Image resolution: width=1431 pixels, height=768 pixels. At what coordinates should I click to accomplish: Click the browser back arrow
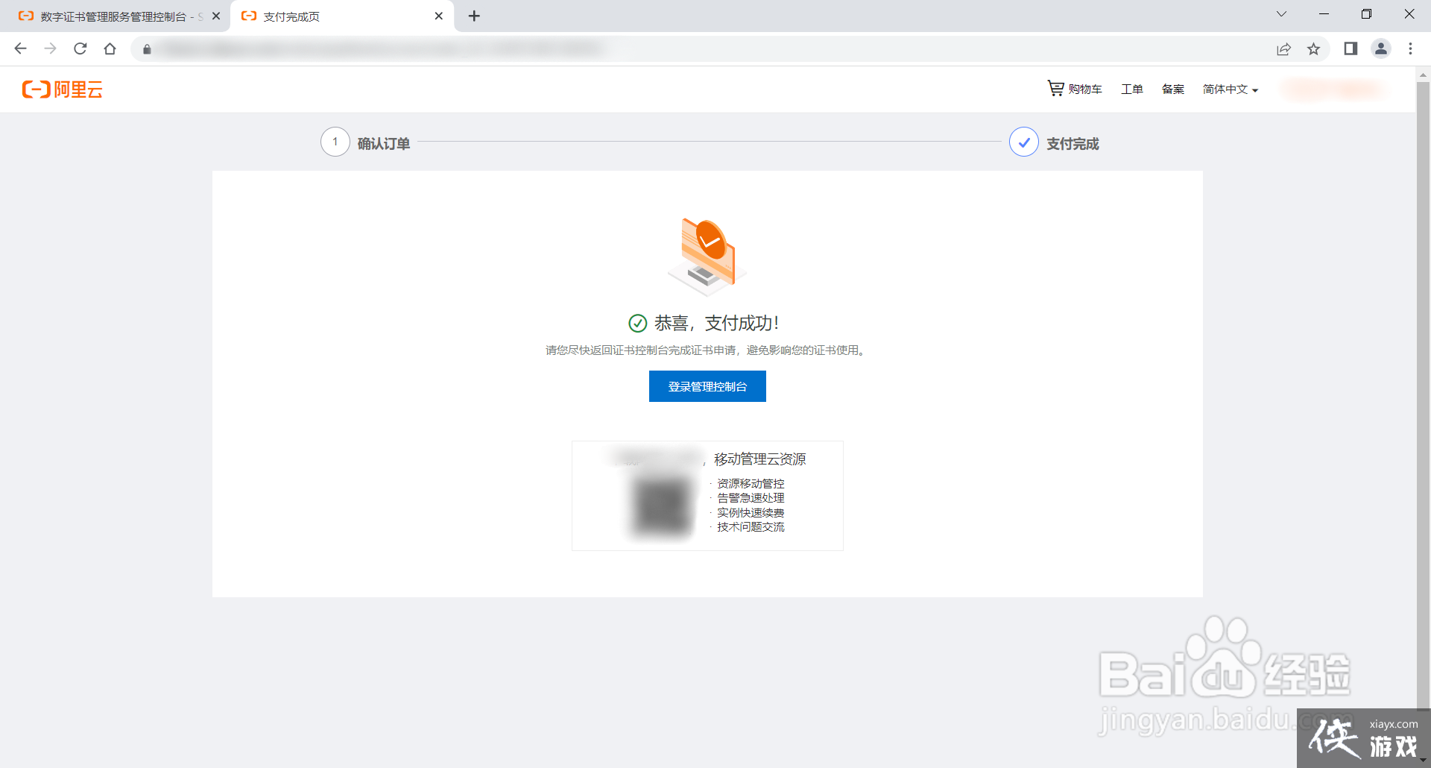click(20, 48)
